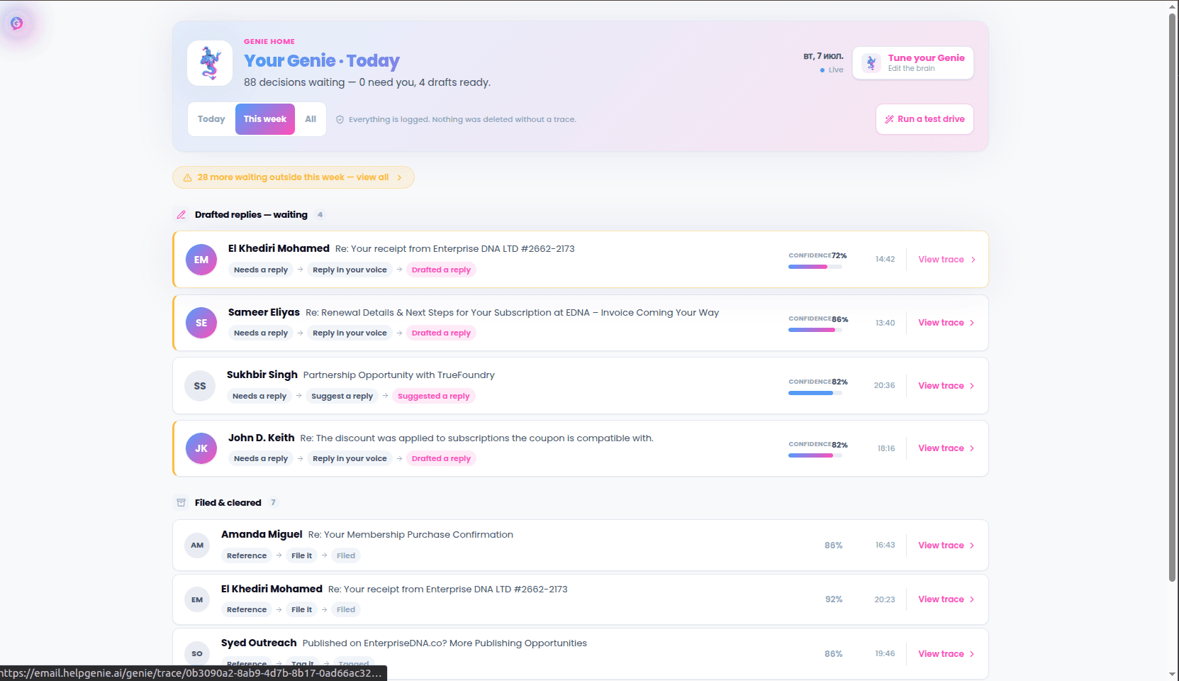Screen dimensions: 1179x681
Task: Click the EM avatar in filed El Khediri row
Action: [x=197, y=600]
